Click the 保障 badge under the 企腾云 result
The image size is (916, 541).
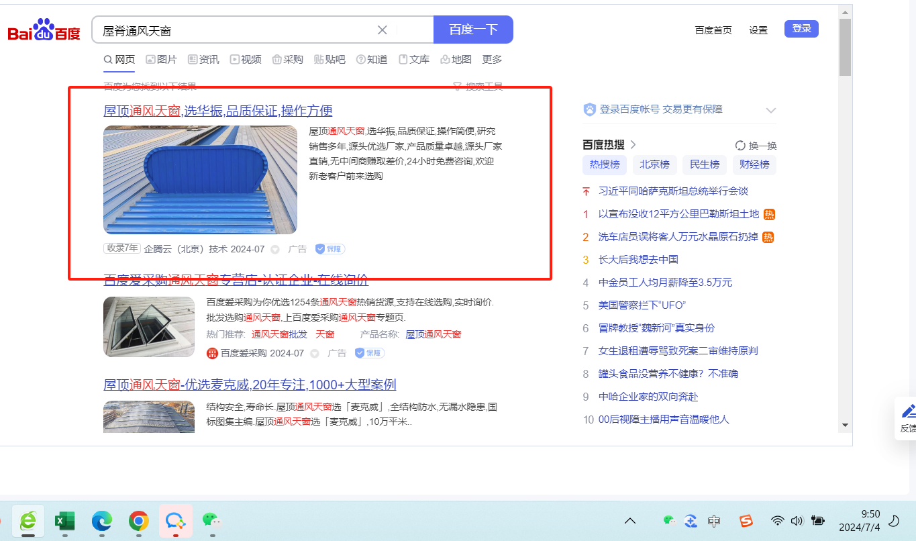pos(330,249)
